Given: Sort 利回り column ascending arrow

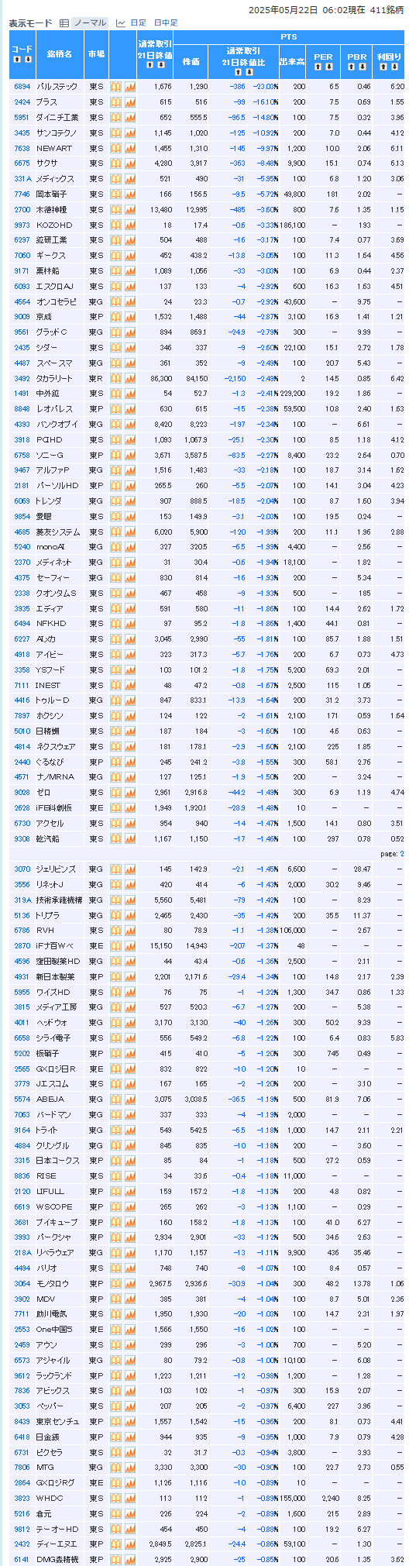Looking at the screenshot, I should tap(383, 67).
